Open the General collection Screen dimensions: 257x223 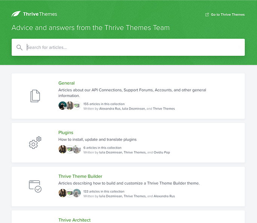point(66,83)
